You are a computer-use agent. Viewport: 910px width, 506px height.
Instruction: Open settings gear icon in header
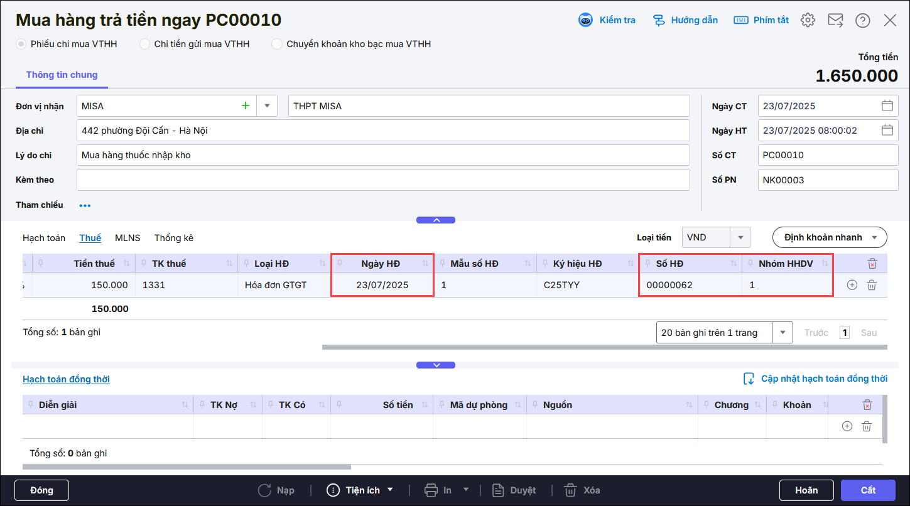pos(808,20)
